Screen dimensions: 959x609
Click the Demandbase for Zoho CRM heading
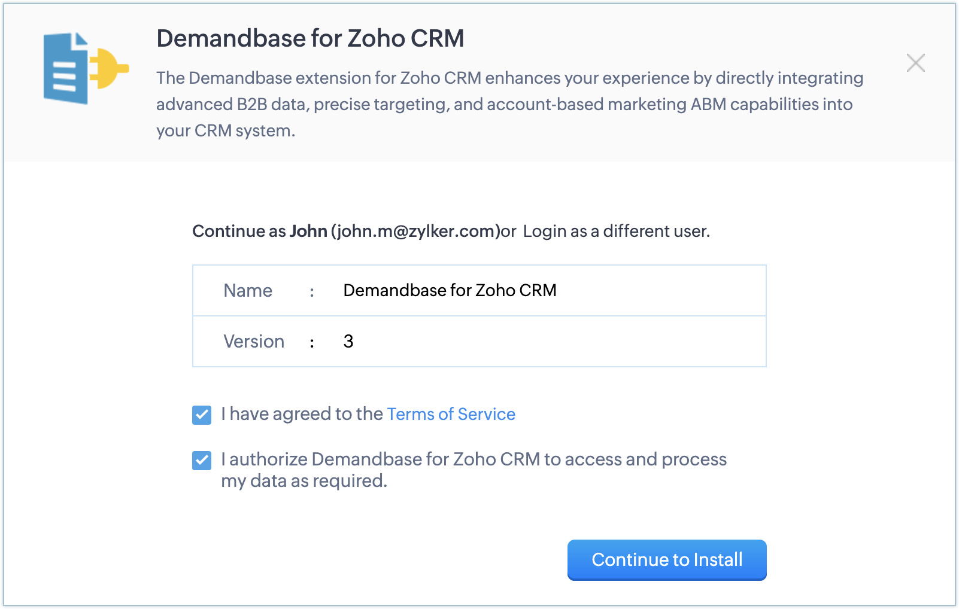coord(310,38)
